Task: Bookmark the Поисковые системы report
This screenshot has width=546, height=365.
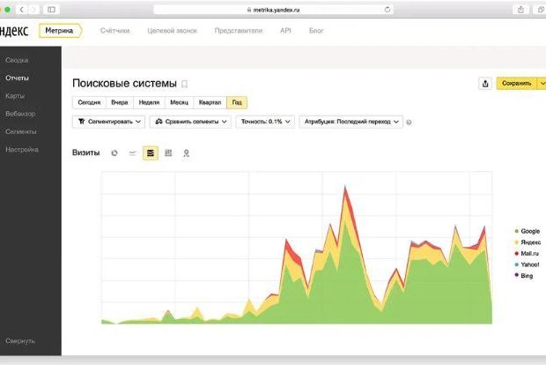Action: point(185,84)
